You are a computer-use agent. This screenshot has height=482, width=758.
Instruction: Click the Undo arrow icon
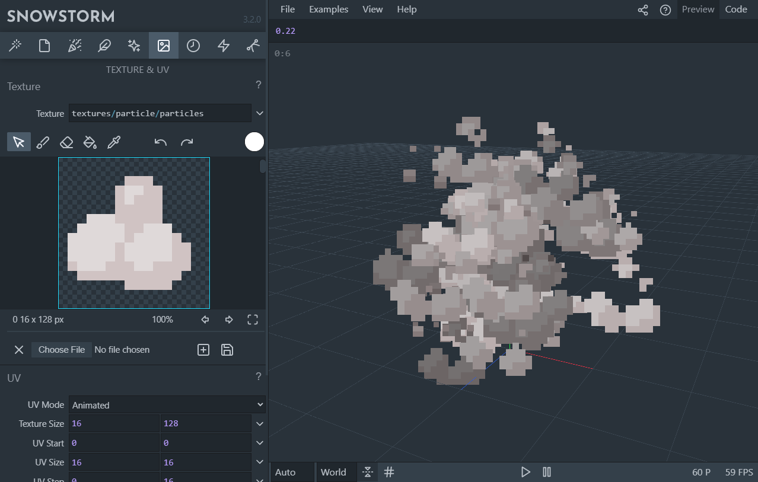[x=160, y=142]
